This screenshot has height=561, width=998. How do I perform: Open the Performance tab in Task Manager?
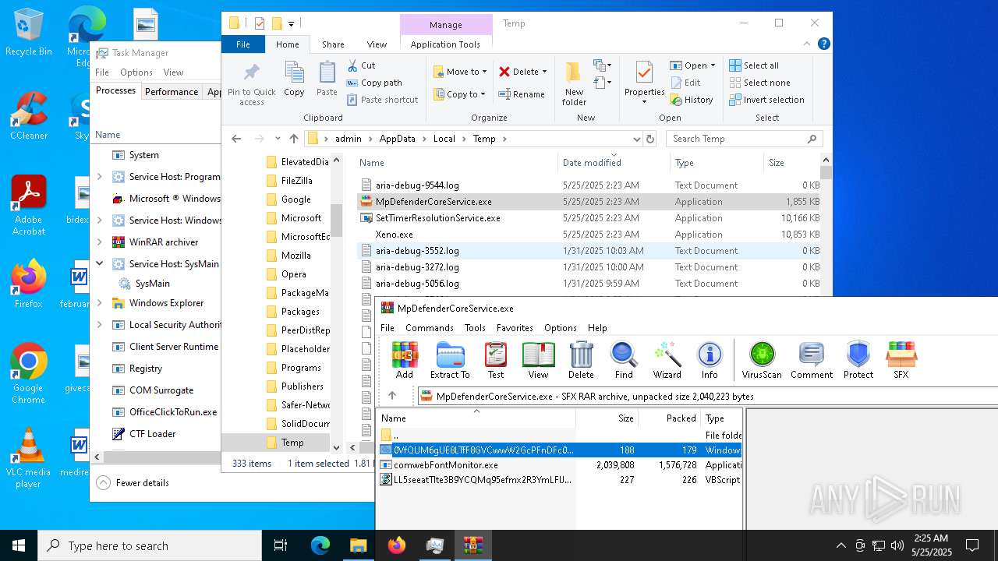pyautogui.click(x=172, y=91)
